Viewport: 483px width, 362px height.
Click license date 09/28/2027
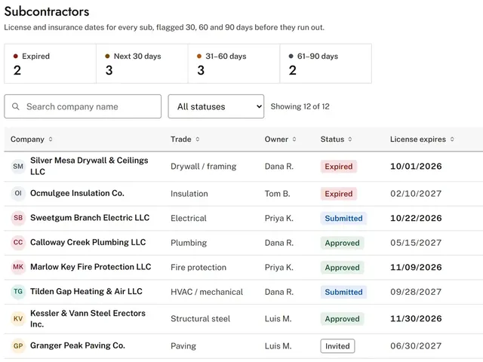(416, 292)
